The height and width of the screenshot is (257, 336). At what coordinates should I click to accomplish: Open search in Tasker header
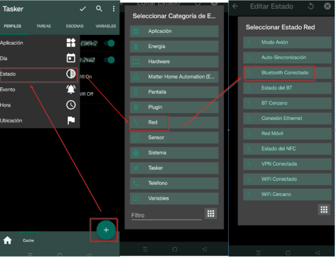coord(99,9)
